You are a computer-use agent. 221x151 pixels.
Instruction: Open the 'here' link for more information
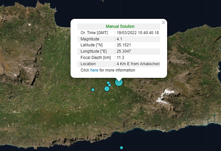(x=94, y=70)
